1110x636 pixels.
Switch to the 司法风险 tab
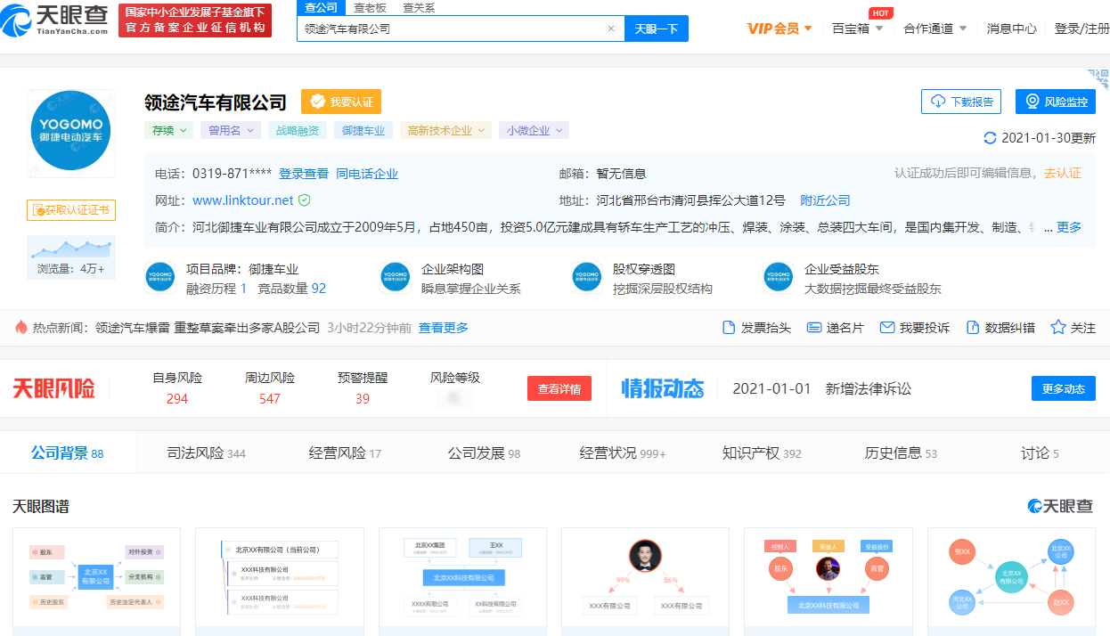[206, 453]
